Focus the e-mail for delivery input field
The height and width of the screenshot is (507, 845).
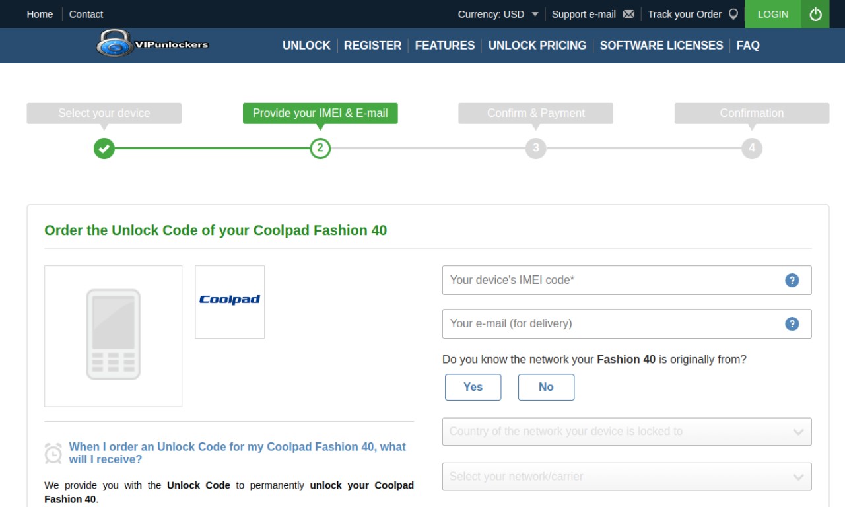pyautogui.click(x=627, y=323)
